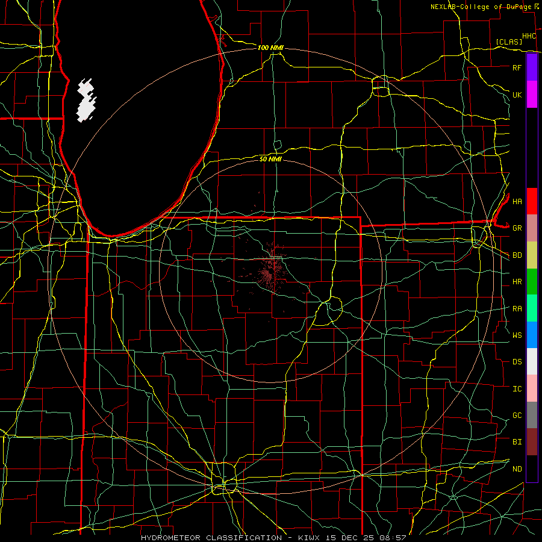Click the brown BI legend swatch
This screenshot has width=542, height=542.
click(x=532, y=442)
